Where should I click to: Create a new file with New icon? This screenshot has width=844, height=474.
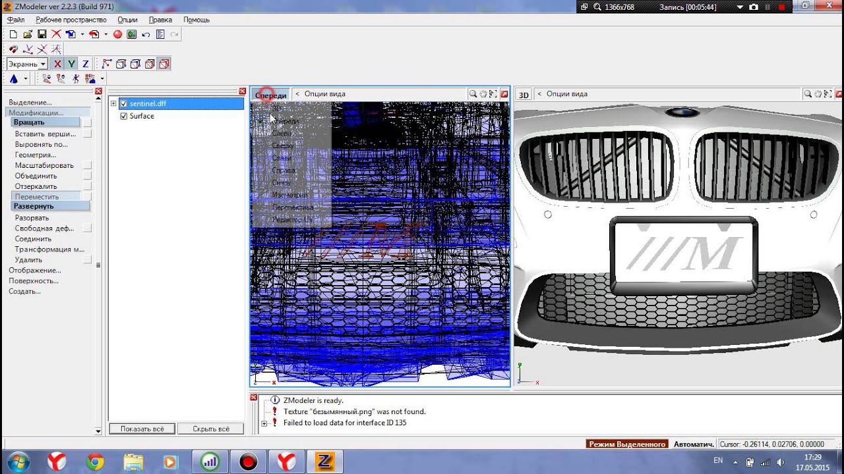13,34
